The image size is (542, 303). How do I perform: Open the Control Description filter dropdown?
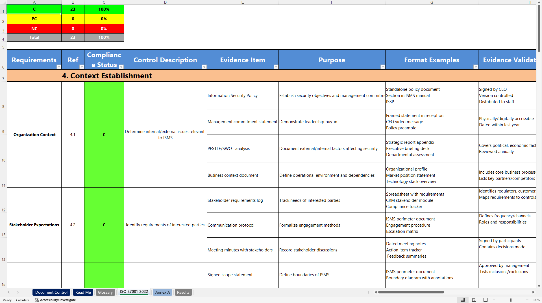(204, 67)
